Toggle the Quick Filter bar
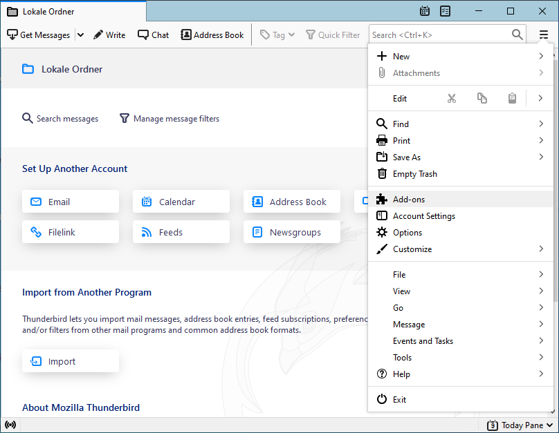The image size is (559, 433). [x=333, y=35]
